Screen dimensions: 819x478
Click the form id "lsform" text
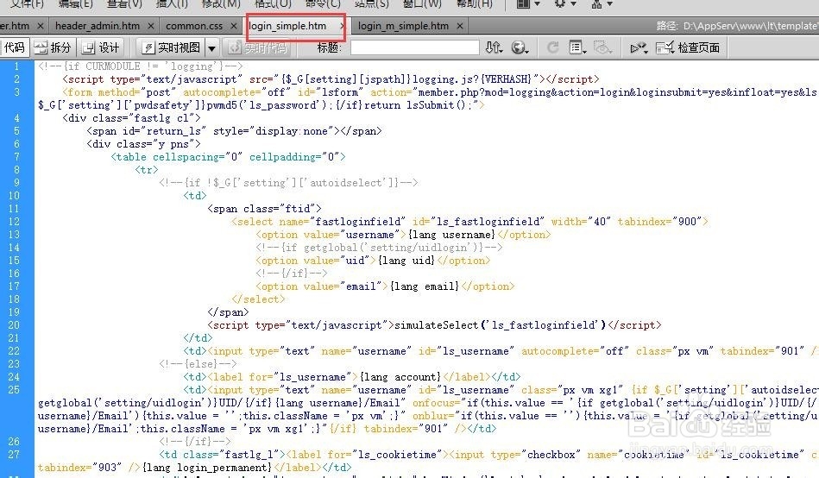click(331, 92)
